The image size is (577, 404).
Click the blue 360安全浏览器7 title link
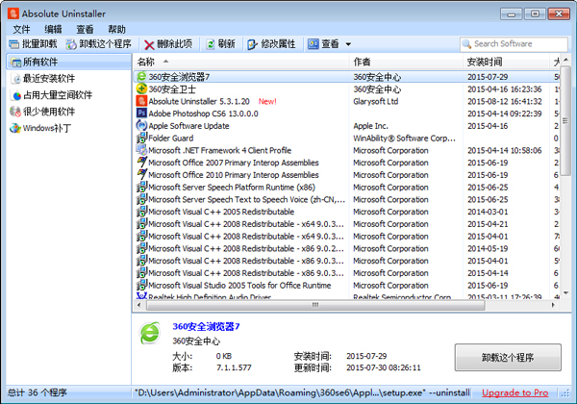click(206, 326)
